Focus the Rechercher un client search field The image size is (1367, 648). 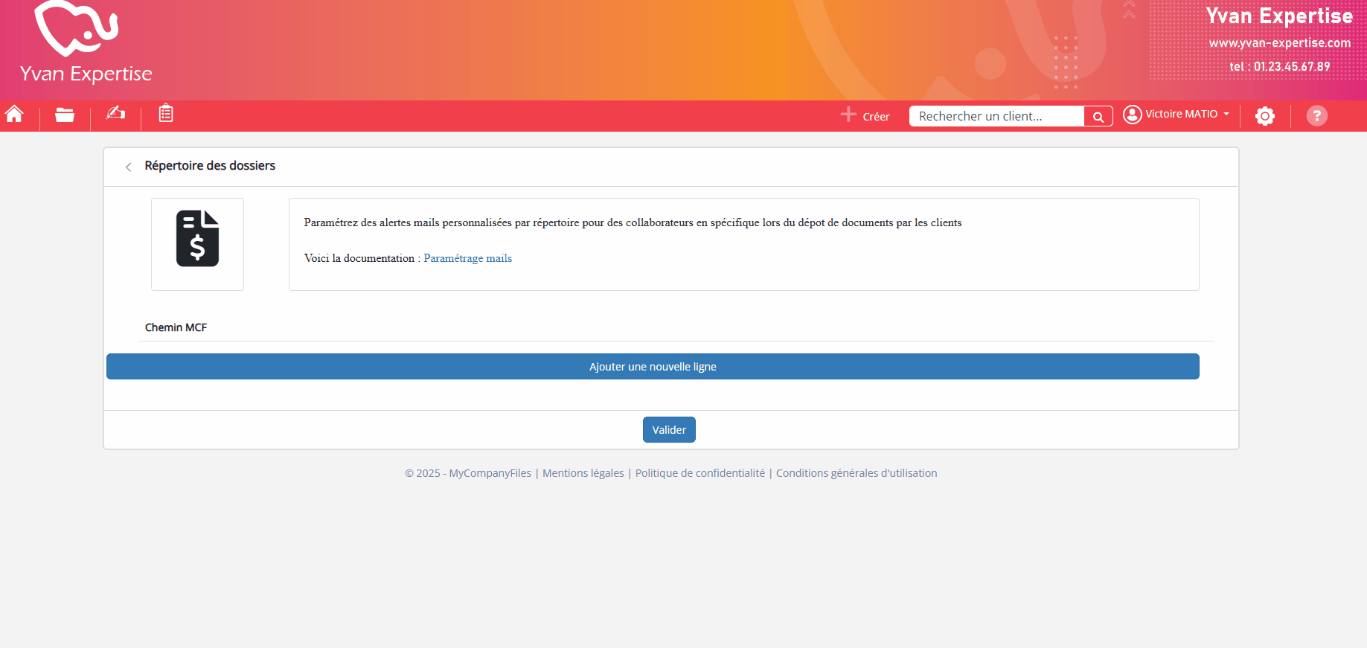click(x=996, y=116)
